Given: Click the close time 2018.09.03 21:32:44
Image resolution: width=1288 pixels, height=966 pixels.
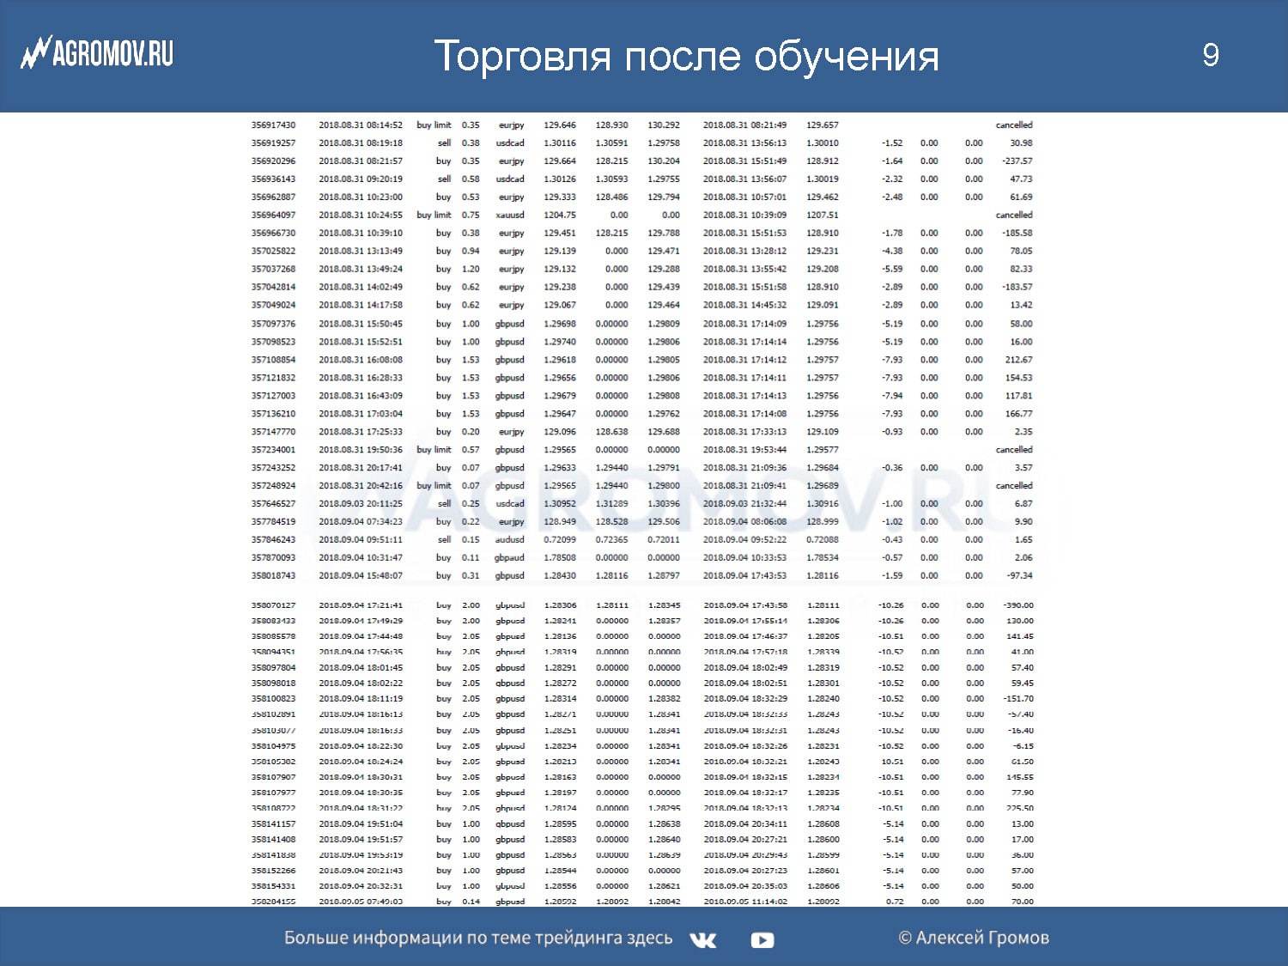Looking at the screenshot, I should pos(744,504).
